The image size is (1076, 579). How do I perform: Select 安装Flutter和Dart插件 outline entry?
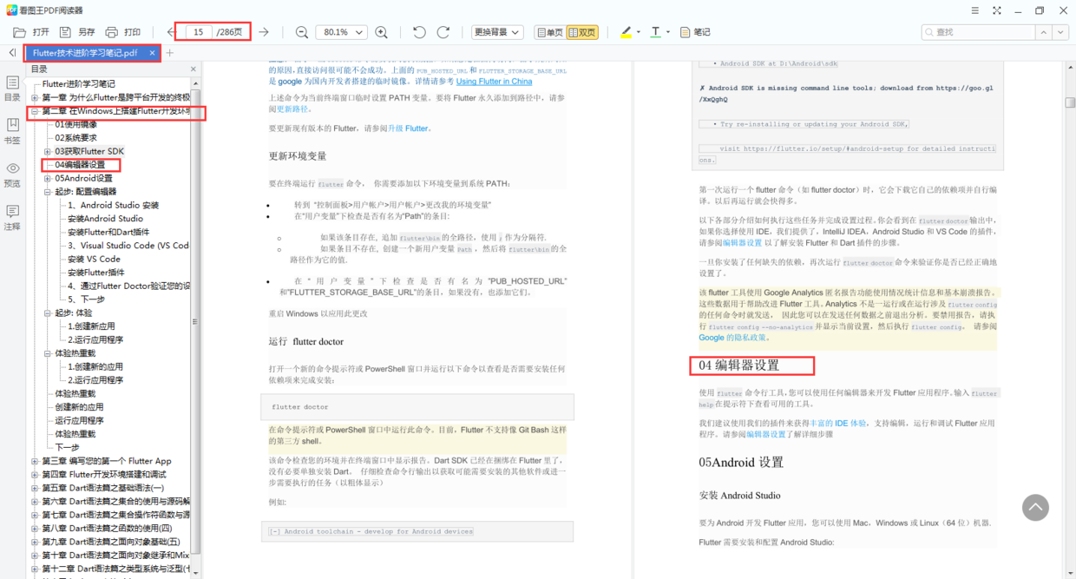coord(108,232)
